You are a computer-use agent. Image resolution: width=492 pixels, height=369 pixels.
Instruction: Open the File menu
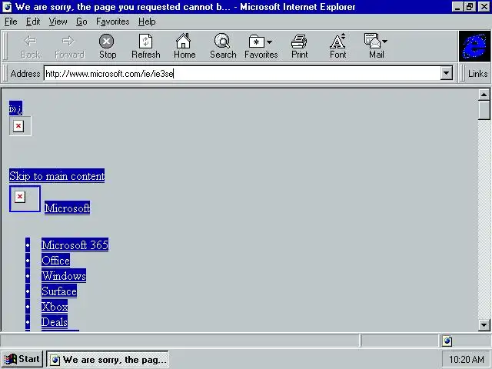(11, 22)
